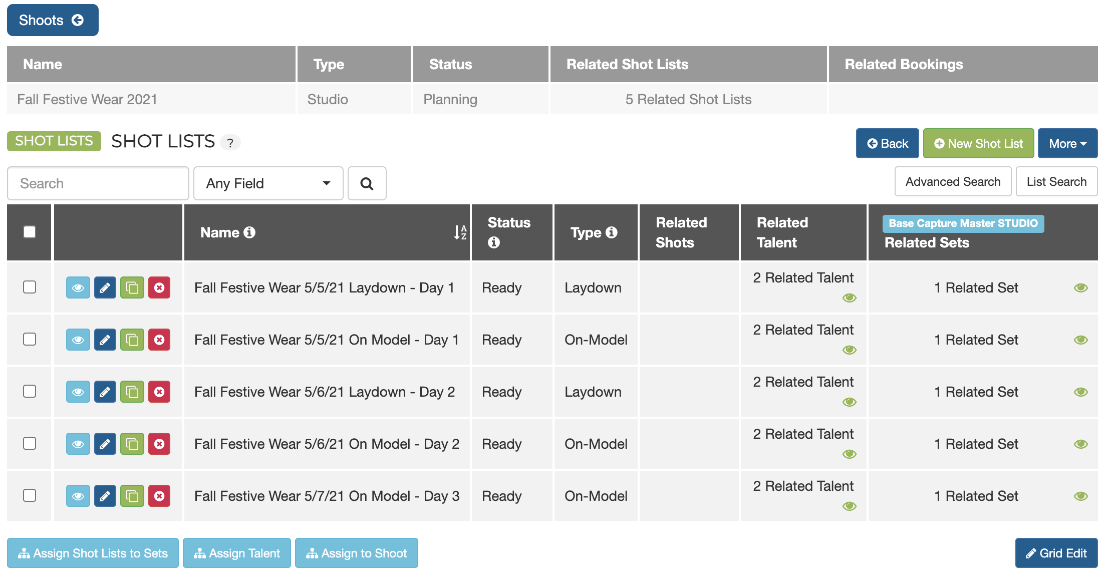Click the Name column info icon
The image size is (1107, 582).
tap(249, 232)
